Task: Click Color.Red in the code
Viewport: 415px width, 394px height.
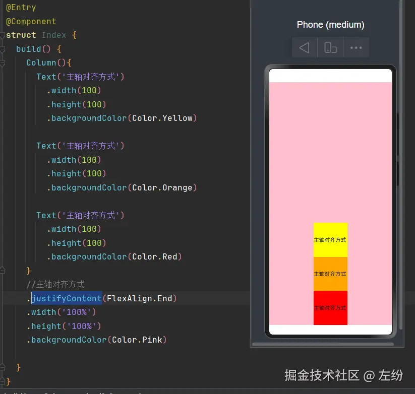Action: [155, 257]
